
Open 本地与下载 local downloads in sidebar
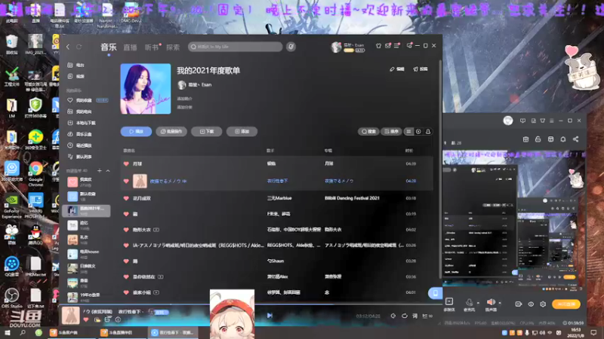point(82,123)
